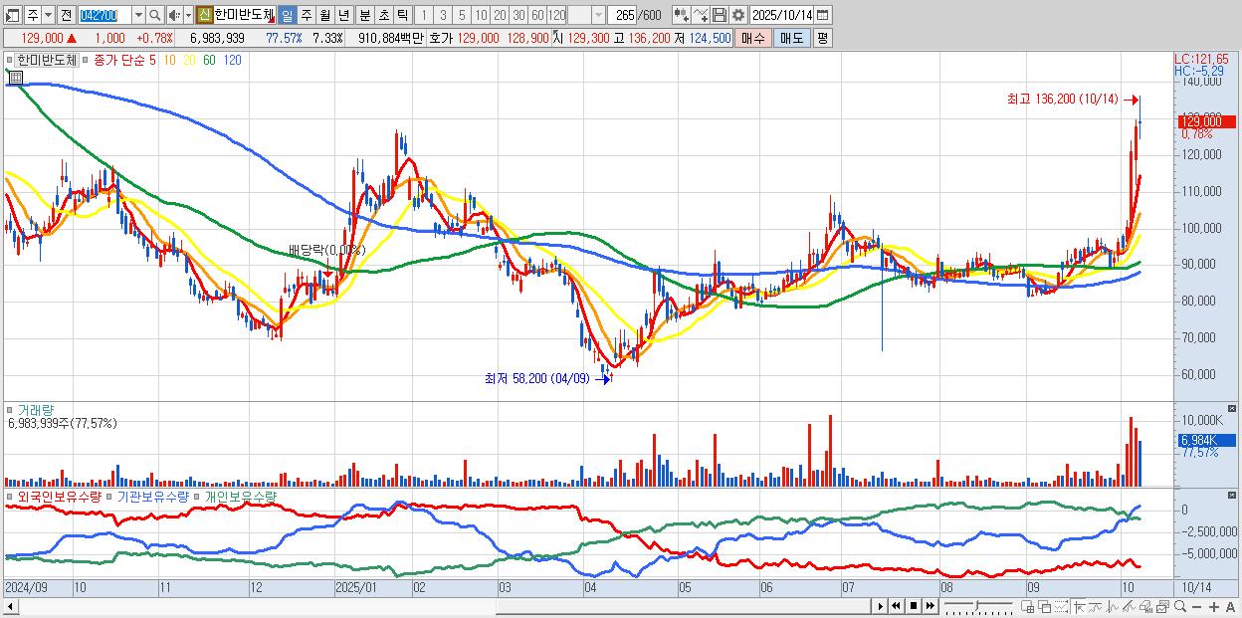Click the overlapping windows icon in bottom toolbar
This screenshot has width=1242, height=618.
[1045, 607]
